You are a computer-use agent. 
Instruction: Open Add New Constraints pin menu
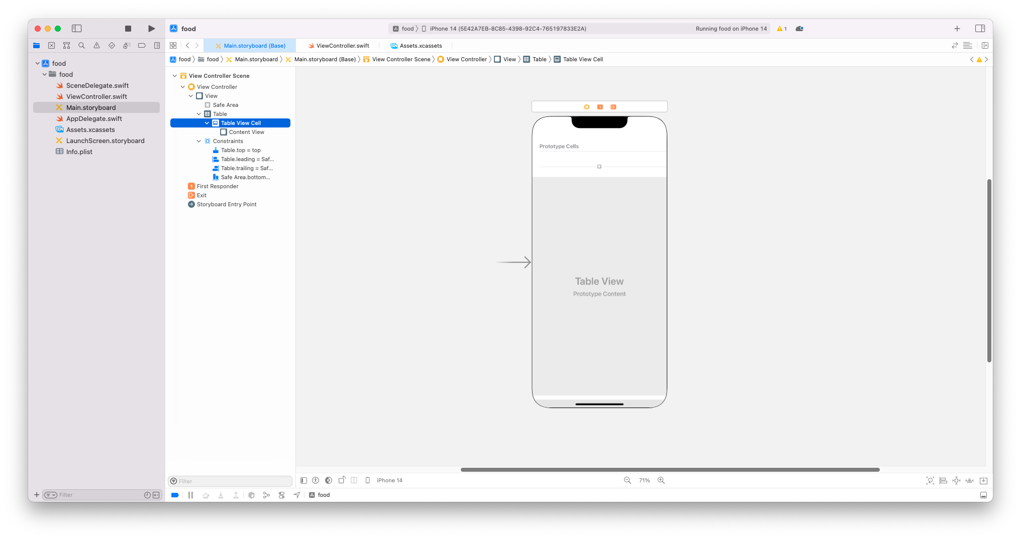(957, 480)
